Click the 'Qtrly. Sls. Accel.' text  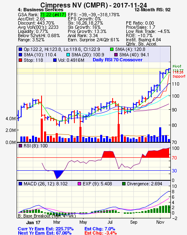tap(142, 44)
